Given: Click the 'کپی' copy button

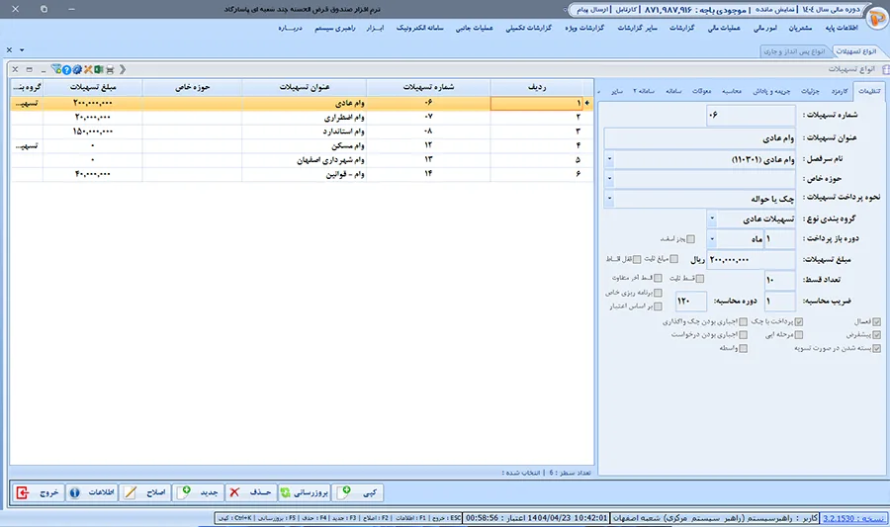Looking at the screenshot, I should click(358, 492).
